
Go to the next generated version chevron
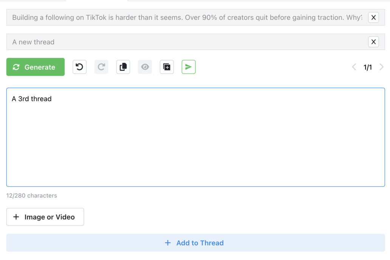tap(381, 67)
